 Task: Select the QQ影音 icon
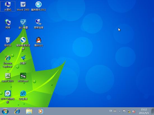23,95
